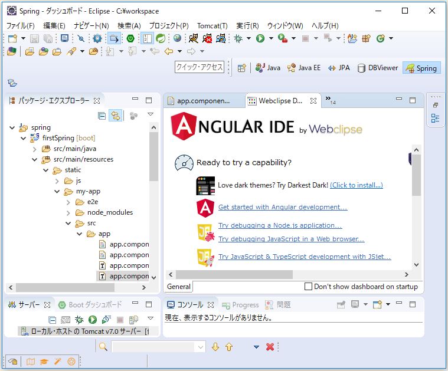The image size is (448, 371).
Task: Click the New wizard toolbar icon
Action: click(12, 38)
